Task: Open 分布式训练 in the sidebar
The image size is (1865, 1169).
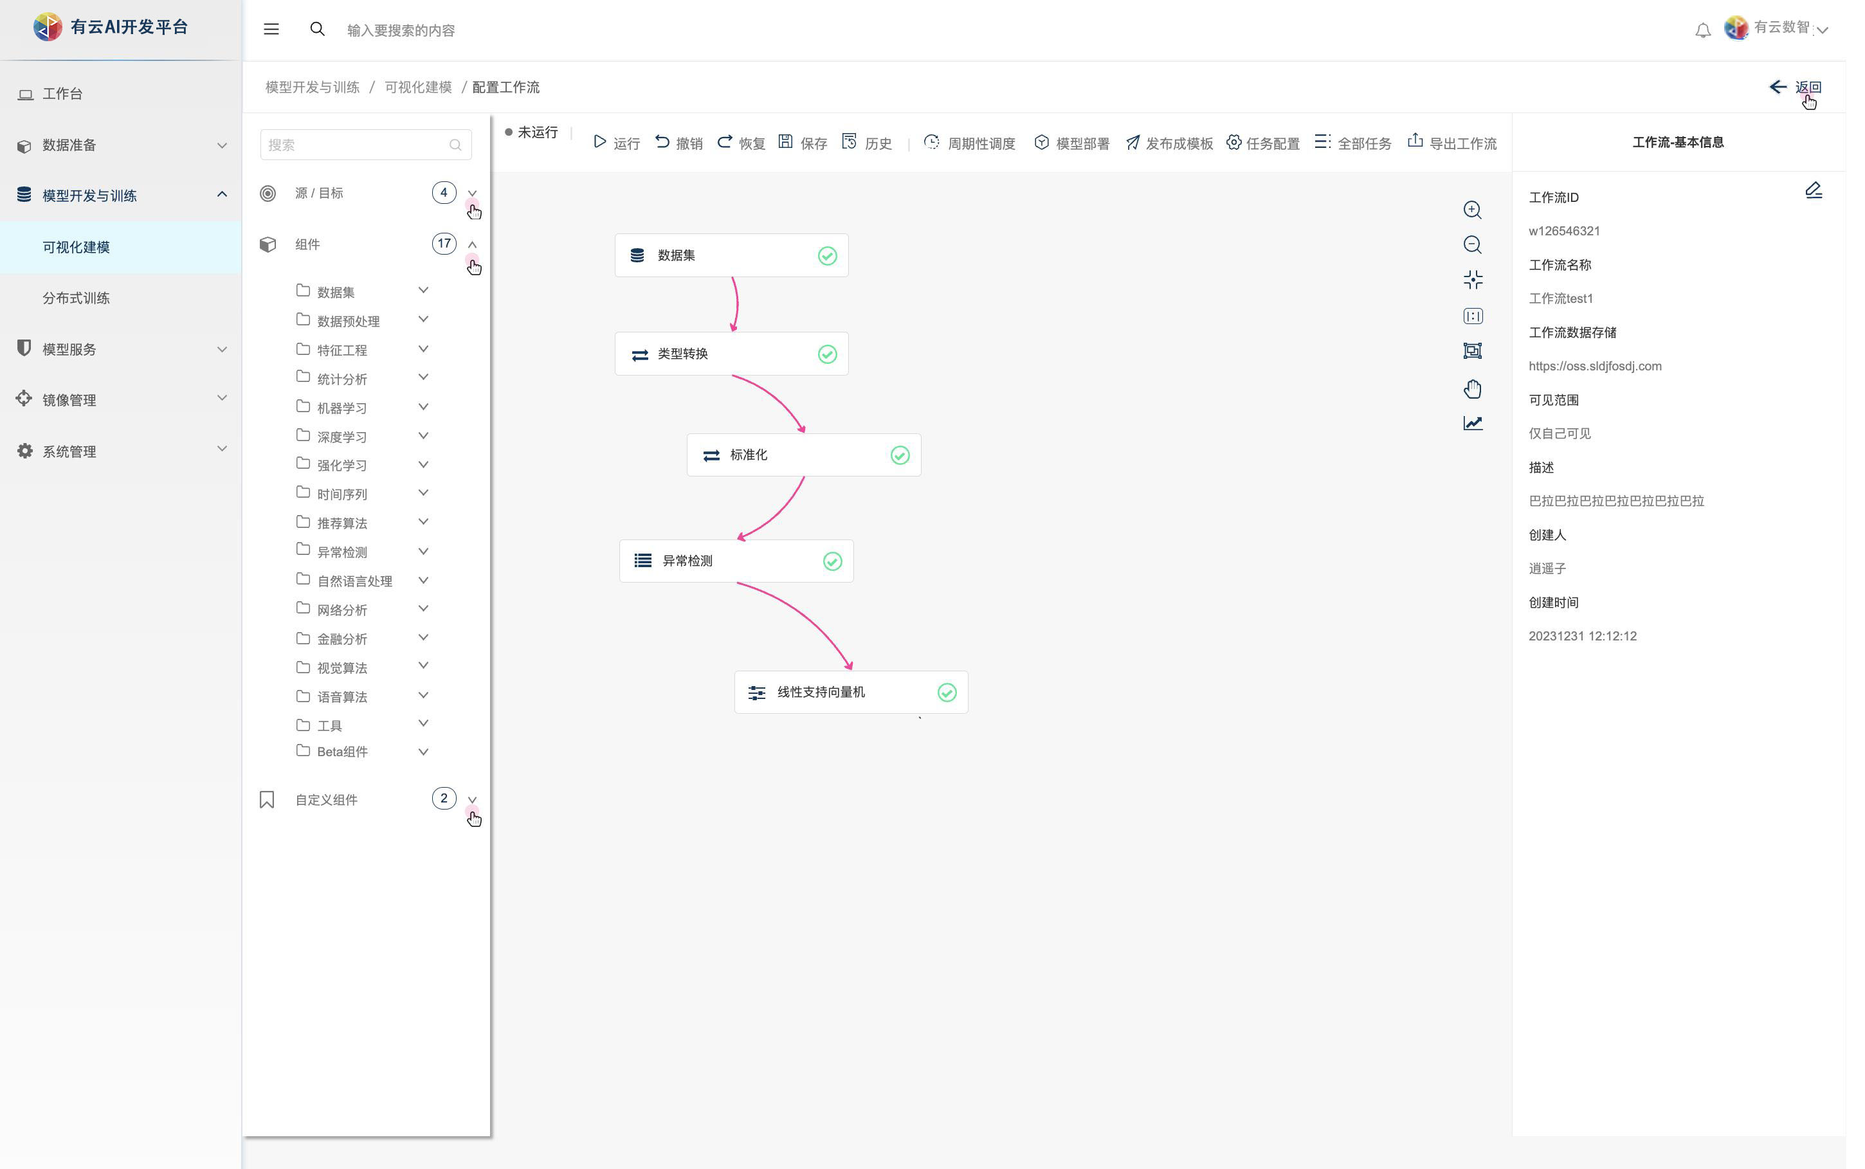Action: click(x=76, y=298)
